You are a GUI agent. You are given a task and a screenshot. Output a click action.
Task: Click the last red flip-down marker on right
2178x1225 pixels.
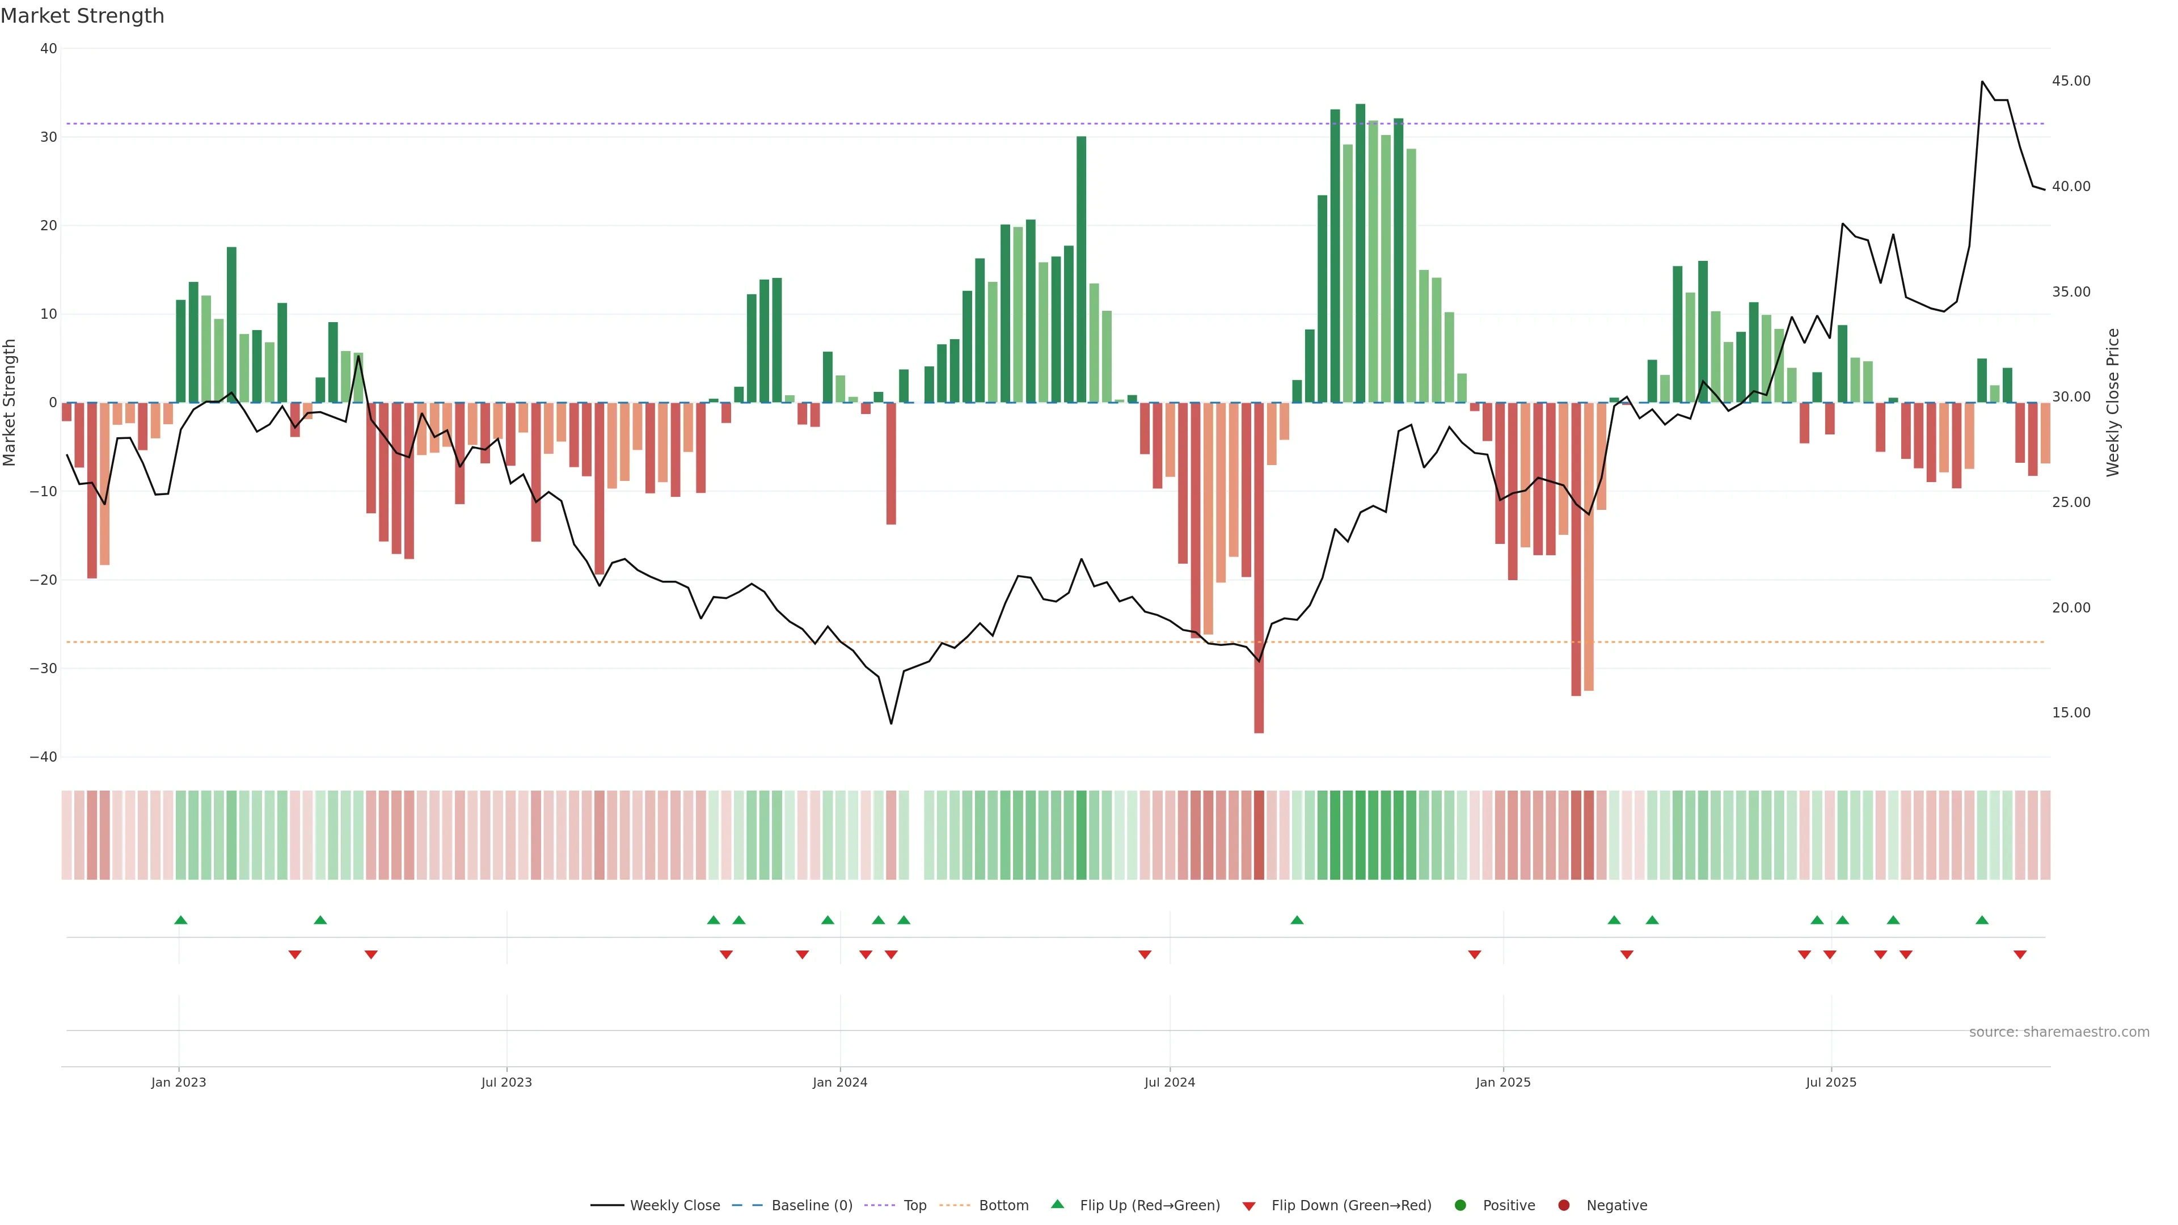click(x=2020, y=954)
